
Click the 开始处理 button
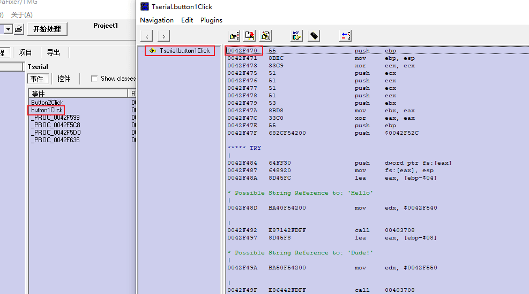[x=47, y=29]
